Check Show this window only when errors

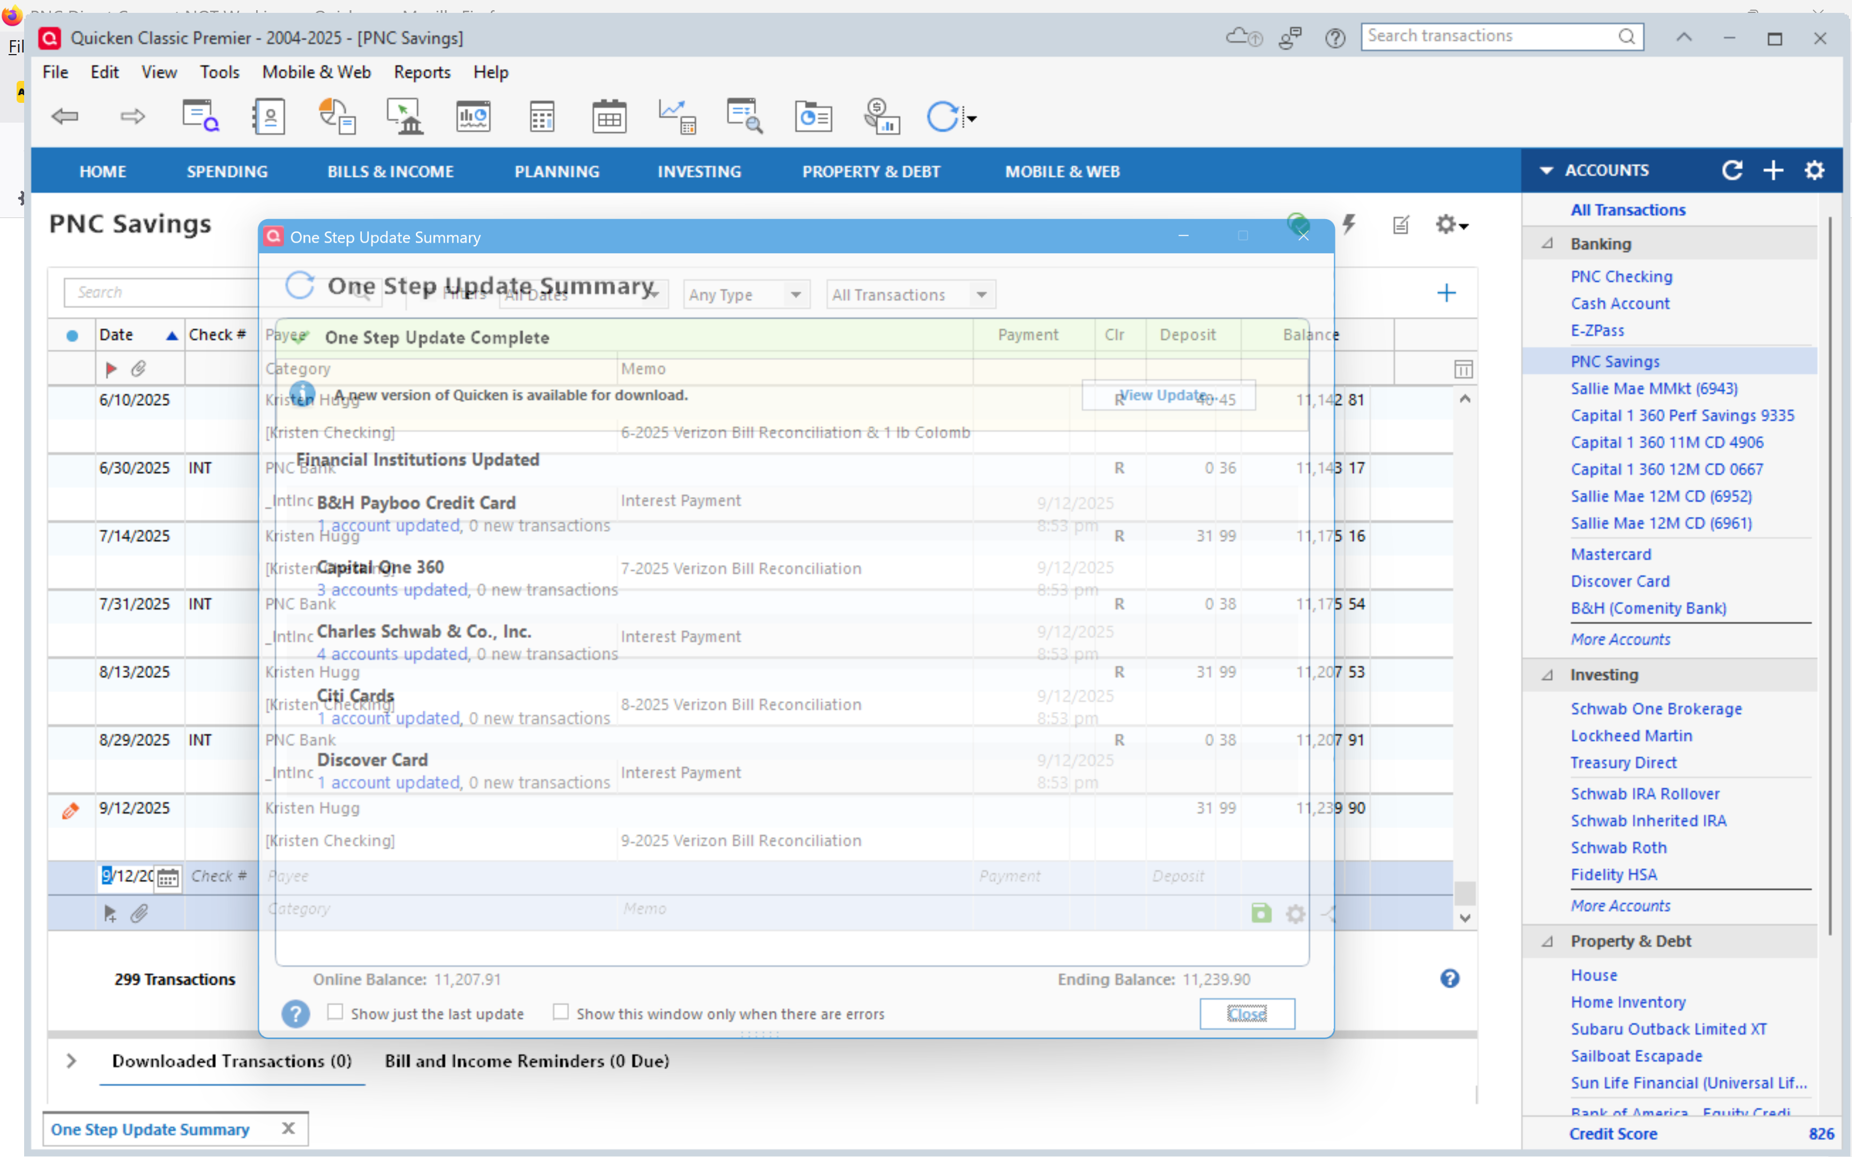pos(561,1012)
